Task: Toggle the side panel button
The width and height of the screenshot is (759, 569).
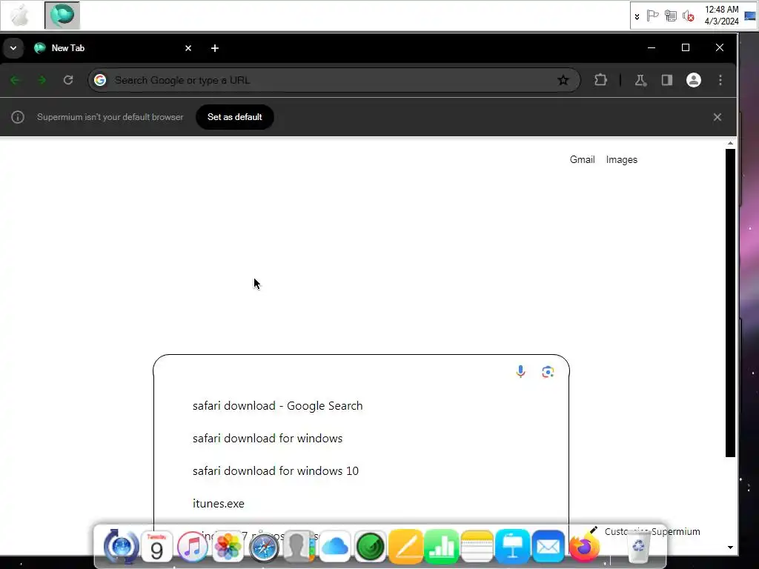Action: point(667,80)
